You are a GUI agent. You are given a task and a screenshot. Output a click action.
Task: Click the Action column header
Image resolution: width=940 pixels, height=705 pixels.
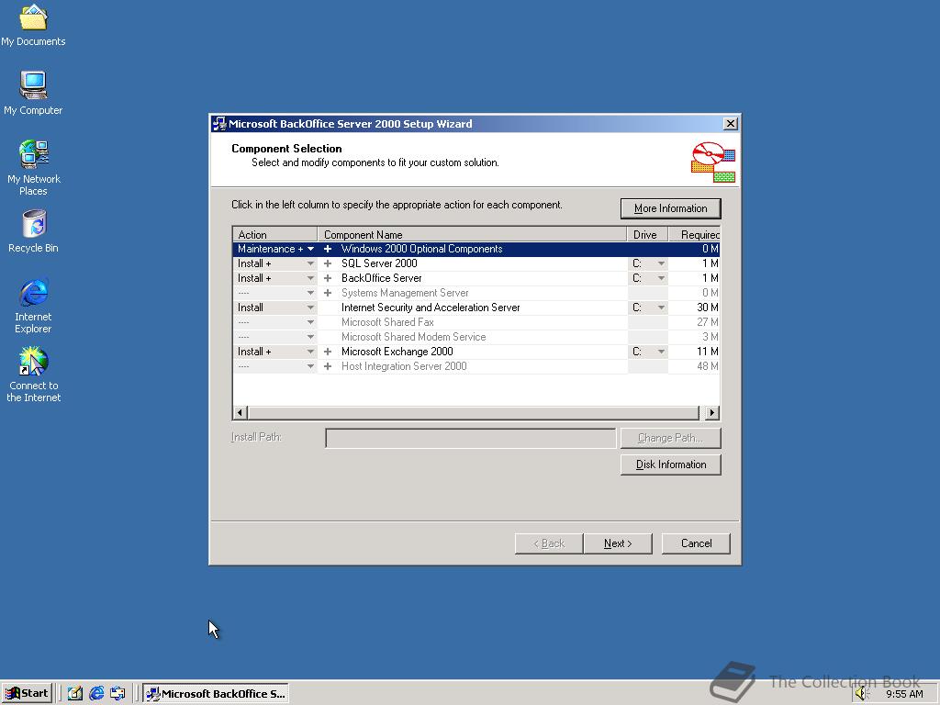275,234
